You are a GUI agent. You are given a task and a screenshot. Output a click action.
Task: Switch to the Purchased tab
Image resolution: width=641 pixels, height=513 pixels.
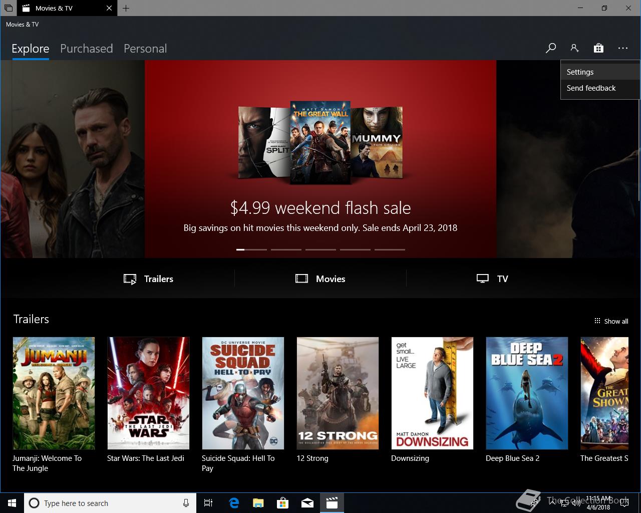pos(87,49)
